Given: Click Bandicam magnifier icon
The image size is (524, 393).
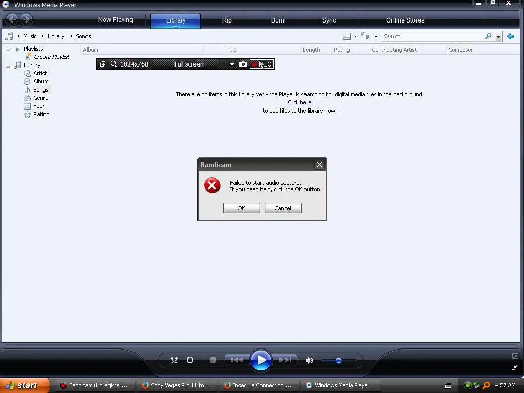Looking at the screenshot, I should [x=114, y=64].
